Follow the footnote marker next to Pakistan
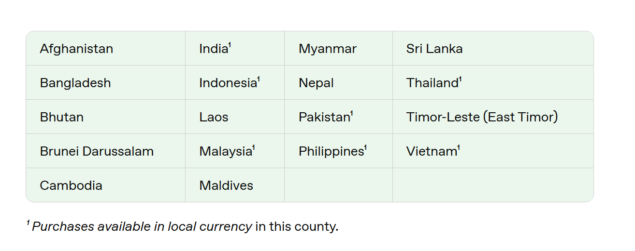The height and width of the screenshot is (251, 635). pos(352,114)
